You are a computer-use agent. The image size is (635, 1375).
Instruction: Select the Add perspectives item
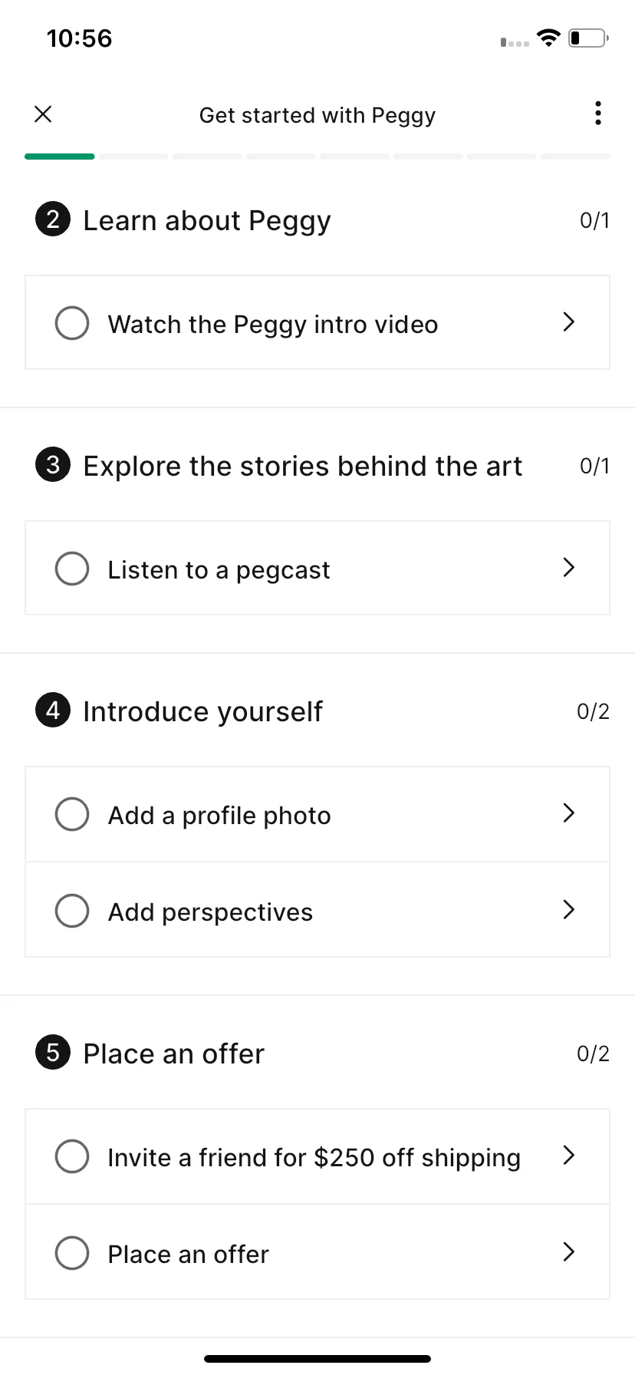pos(317,910)
